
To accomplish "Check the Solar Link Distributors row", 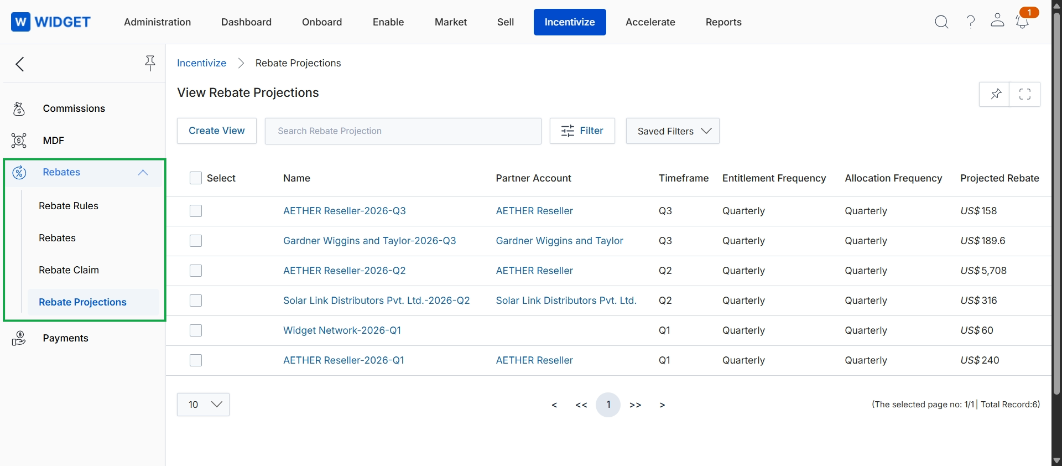I will coord(196,301).
